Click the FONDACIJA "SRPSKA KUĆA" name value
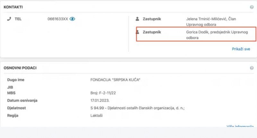Viewport: 257px width, 138px height. point(116,80)
